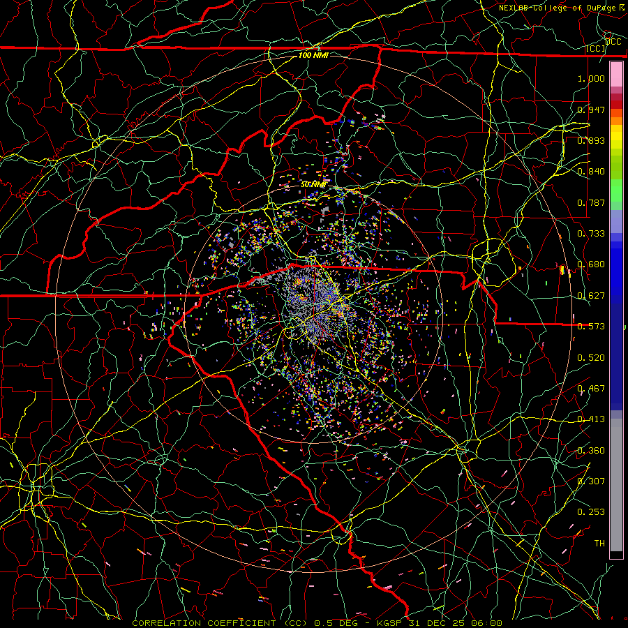628x628 pixels.
Task: Click the "50 NMI" range ring label
Action: [313, 185]
